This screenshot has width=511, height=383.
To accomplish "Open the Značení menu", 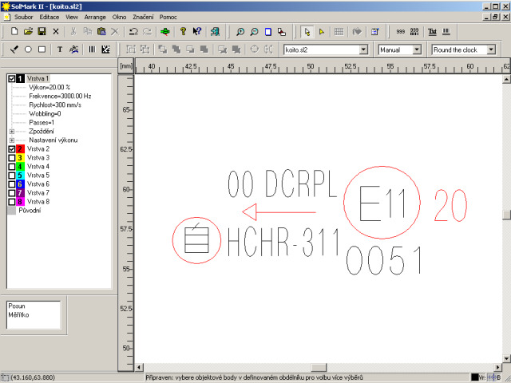I will click(142, 16).
